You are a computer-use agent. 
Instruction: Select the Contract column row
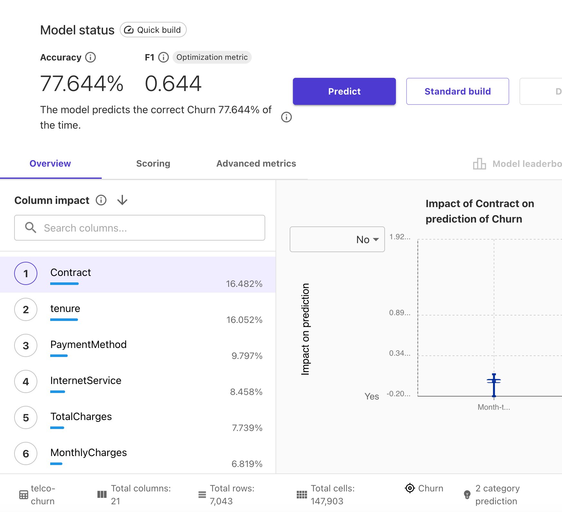[x=138, y=275]
